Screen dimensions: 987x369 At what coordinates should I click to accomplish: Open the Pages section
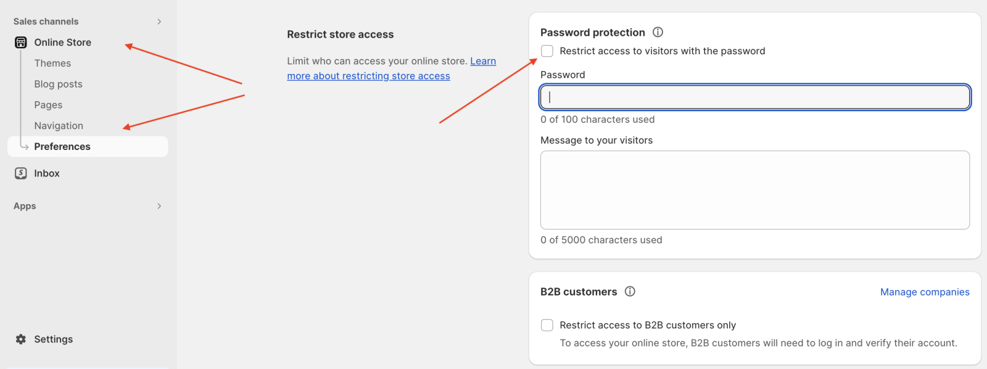(48, 104)
